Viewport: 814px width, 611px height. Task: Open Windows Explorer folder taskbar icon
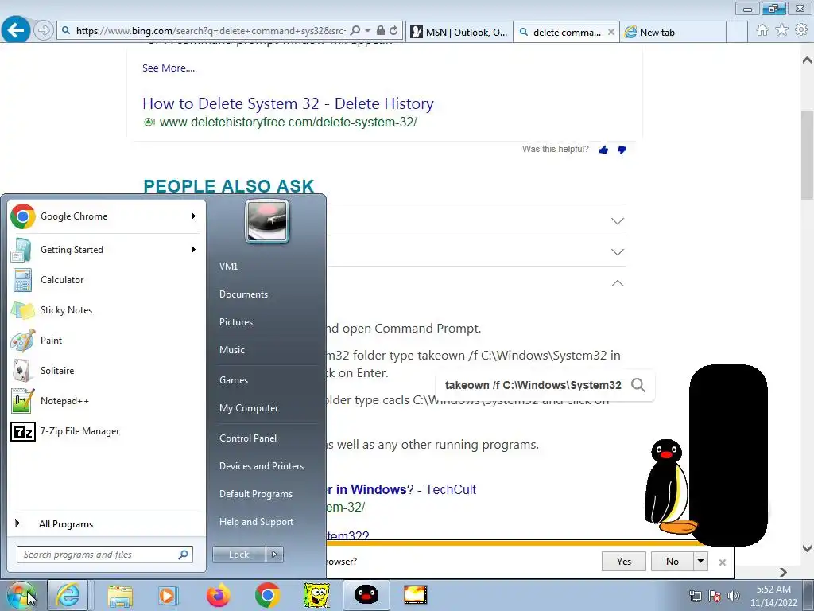pyautogui.click(x=120, y=595)
